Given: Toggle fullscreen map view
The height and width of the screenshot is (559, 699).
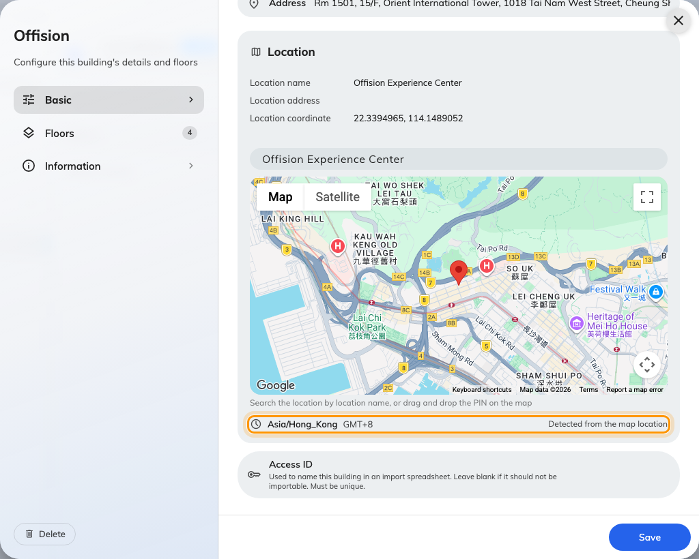Looking at the screenshot, I should coord(647,197).
